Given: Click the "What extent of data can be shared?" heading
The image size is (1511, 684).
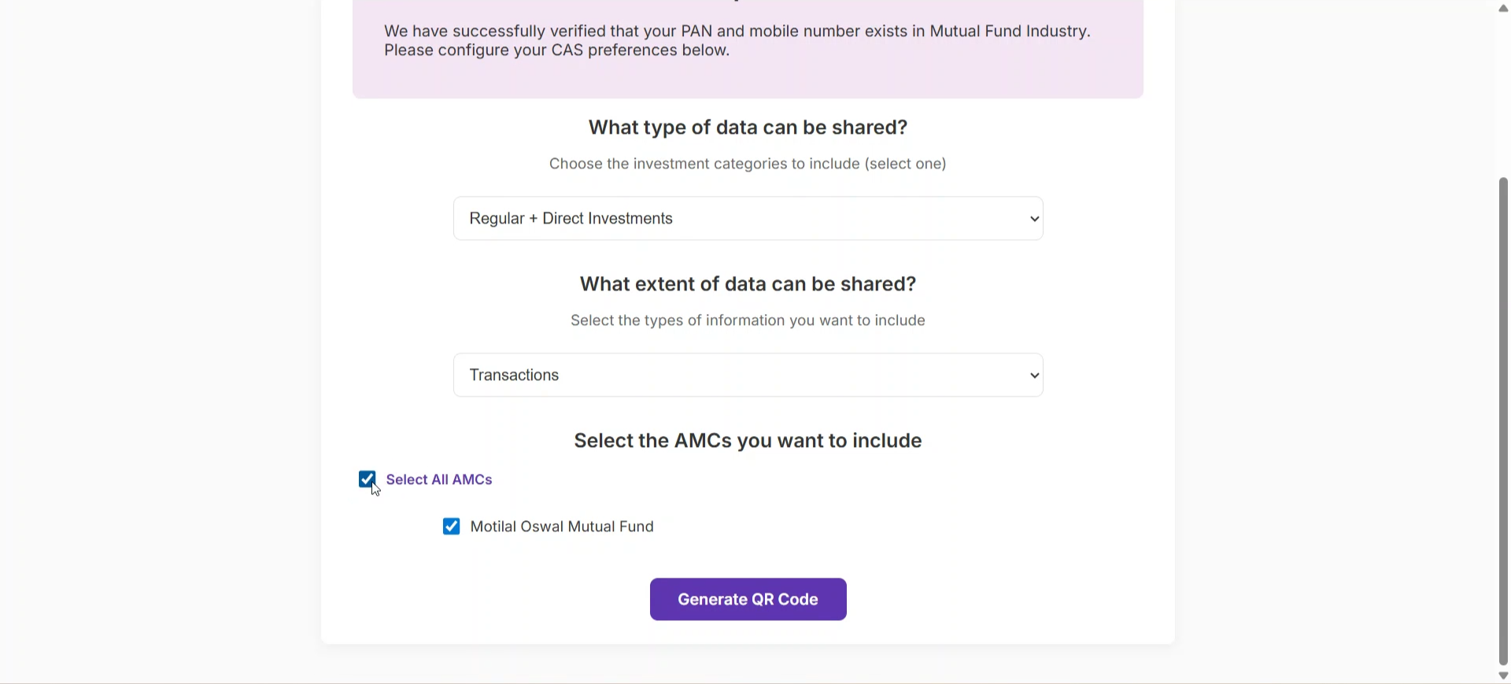Looking at the screenshot, I should (748, 284).
